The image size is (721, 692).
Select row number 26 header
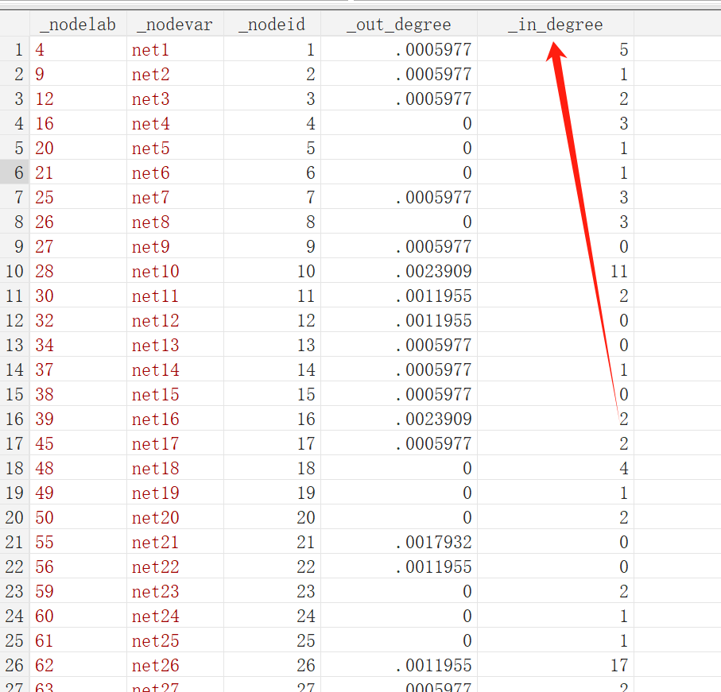click(x=15, y=665)
